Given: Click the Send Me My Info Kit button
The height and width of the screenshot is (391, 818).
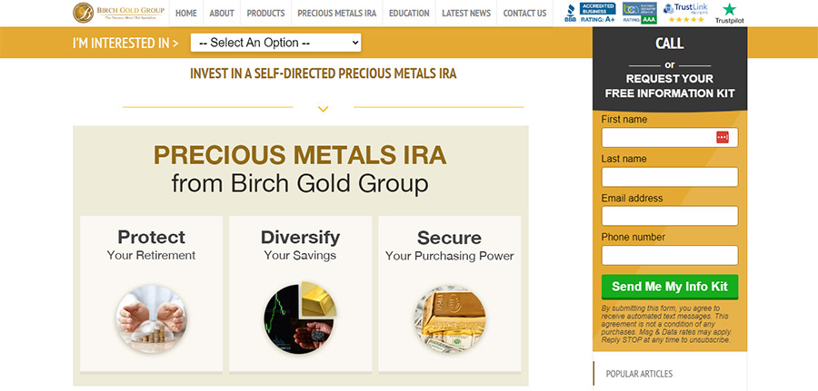Looking at the screenshot, I should (x=669, y=287).
